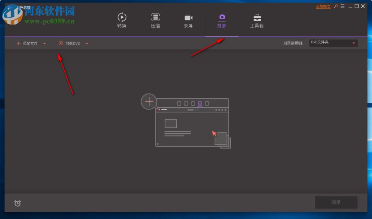
Task: Click the alarm clock schedule icon
Action: (17, 203)
